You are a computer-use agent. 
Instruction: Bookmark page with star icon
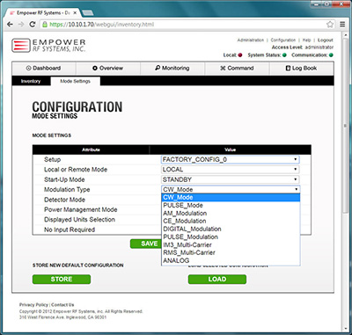(x=330, y=25)
